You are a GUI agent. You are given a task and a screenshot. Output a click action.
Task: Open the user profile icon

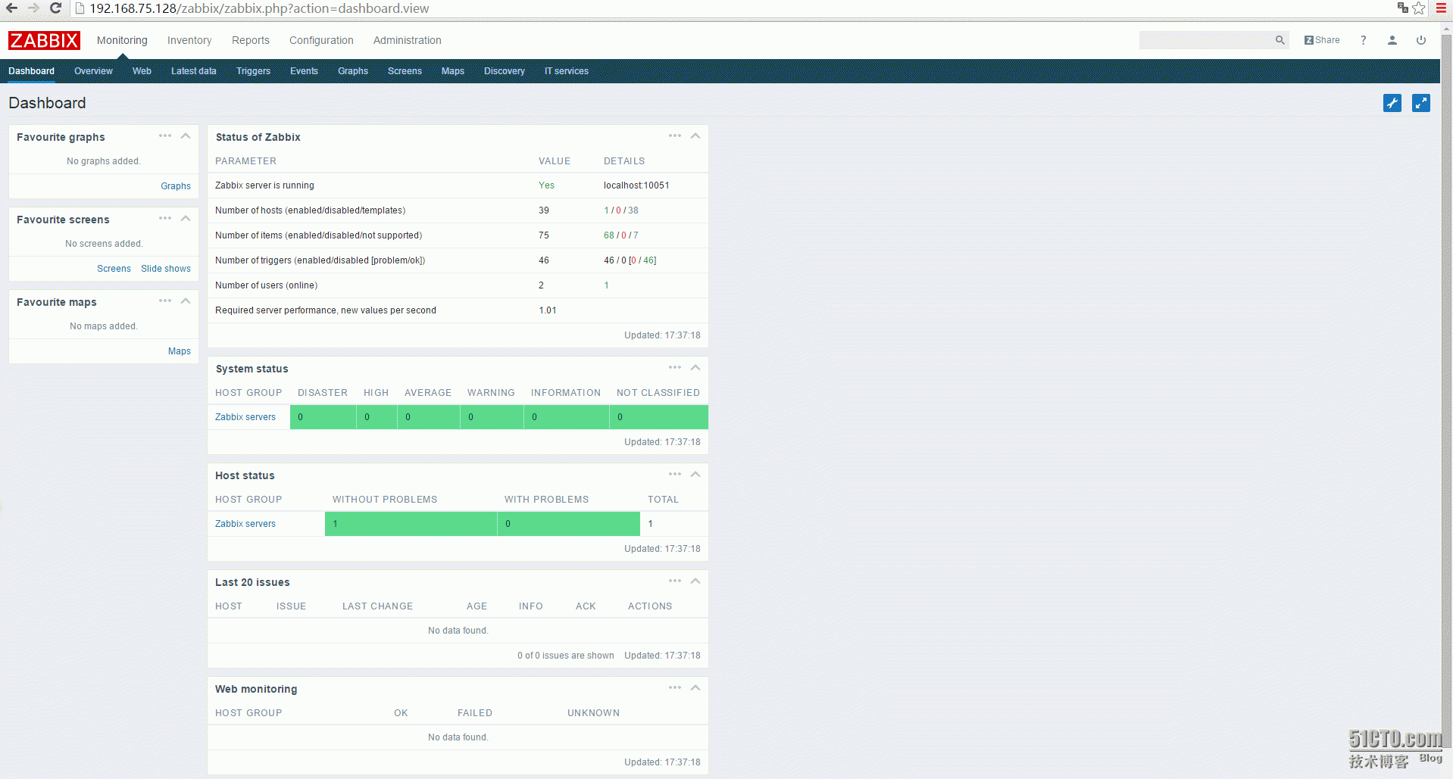1392,40
